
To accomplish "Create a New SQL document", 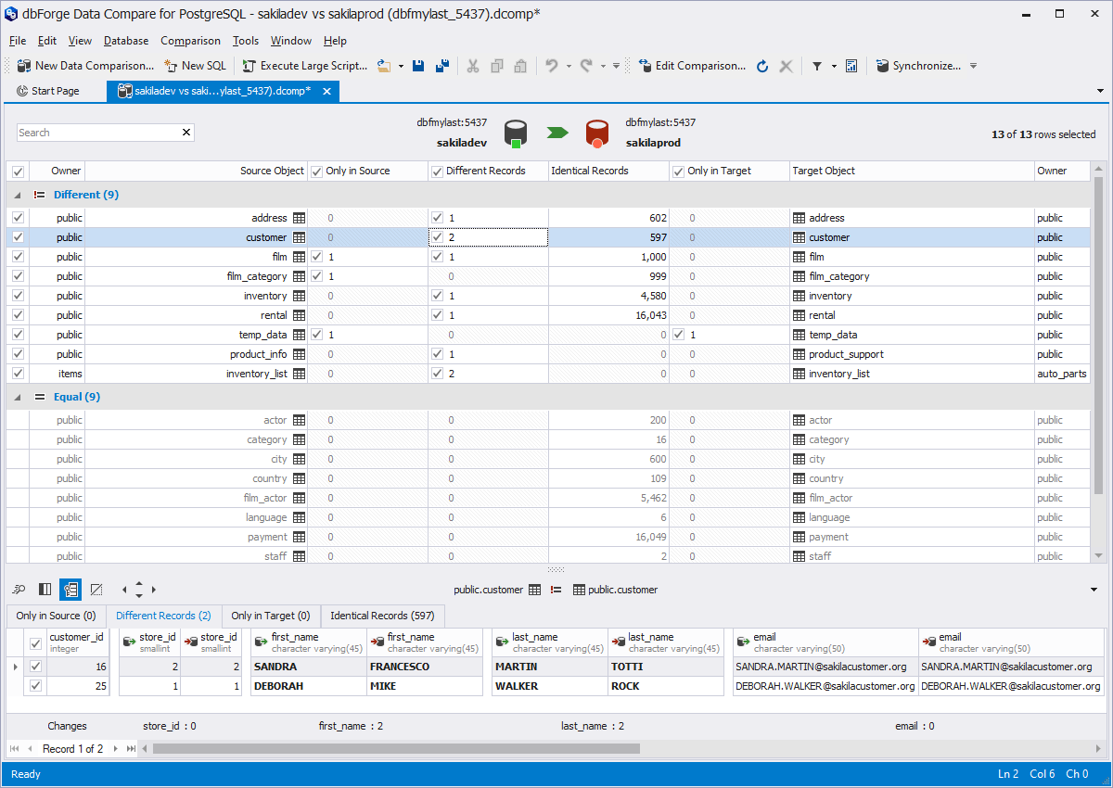I will pyautogui.click(x=195, y=66).
